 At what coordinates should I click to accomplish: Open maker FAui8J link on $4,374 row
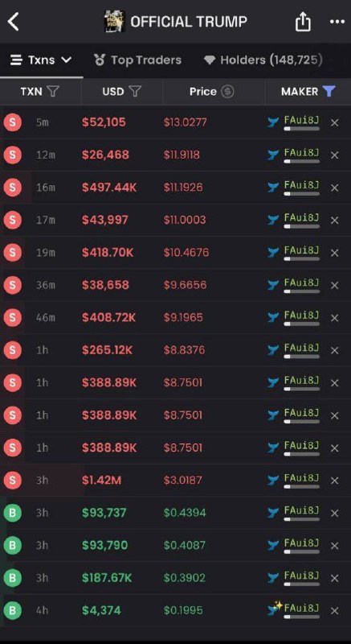pyautogui.click(x=301, y=608)
